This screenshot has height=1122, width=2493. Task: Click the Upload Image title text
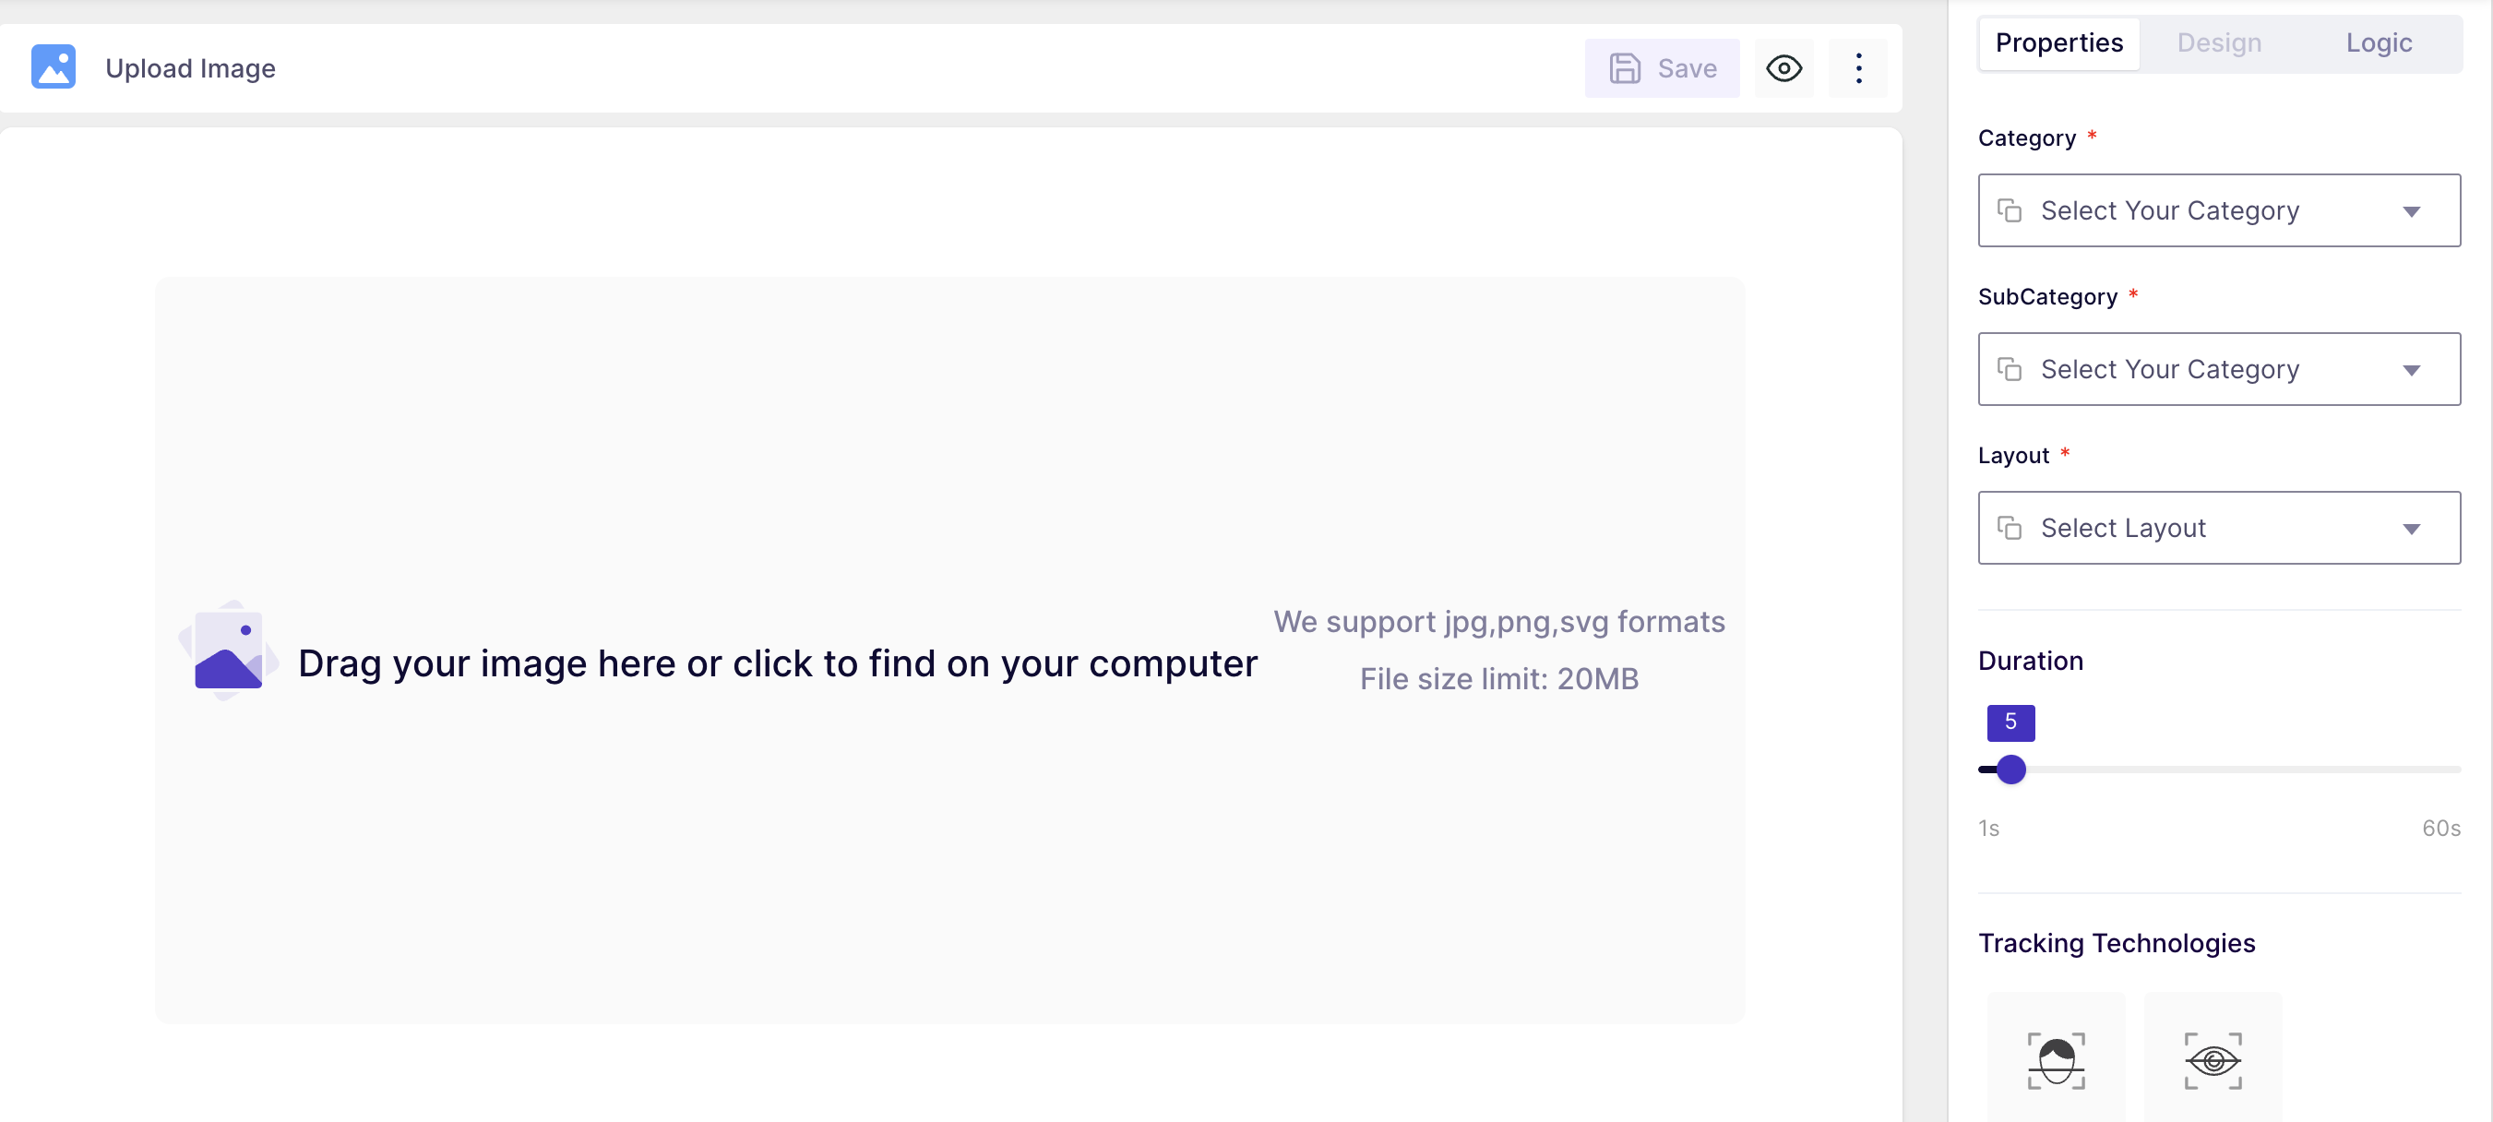191,67
